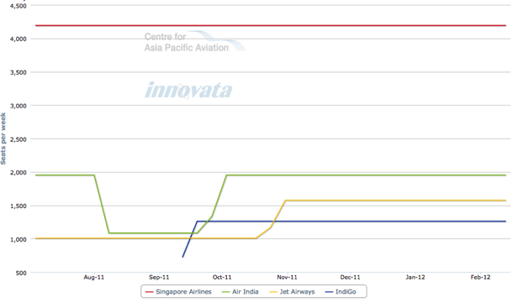
Task: Click the red Singapore Airlines data line
Action: pos(271,25)
